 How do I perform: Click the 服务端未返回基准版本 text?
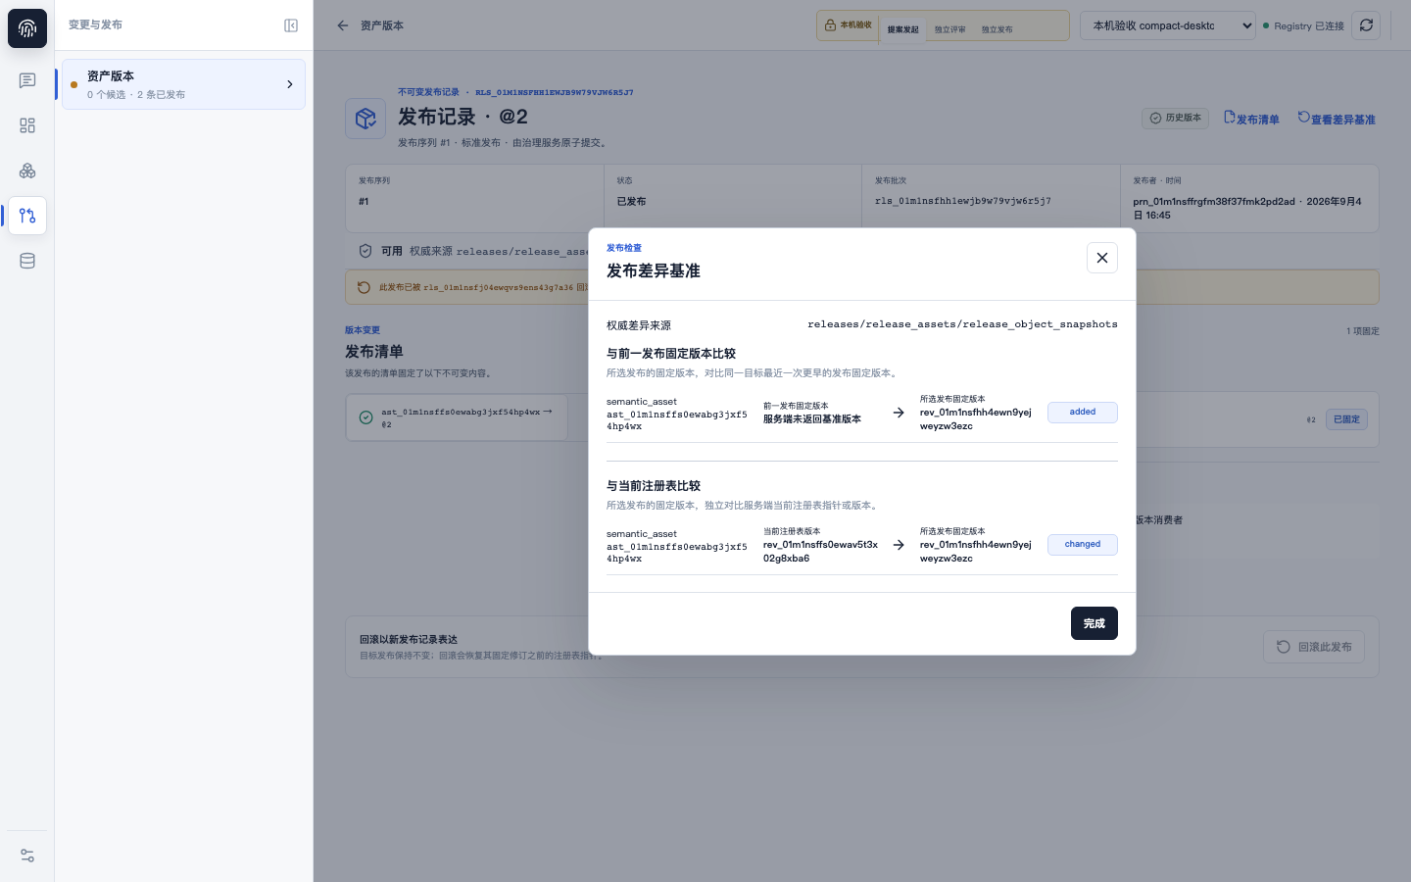coord(812,419)
